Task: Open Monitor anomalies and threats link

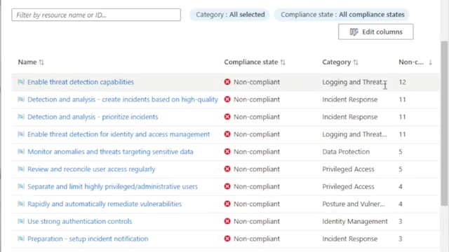Action: [110, 152]
